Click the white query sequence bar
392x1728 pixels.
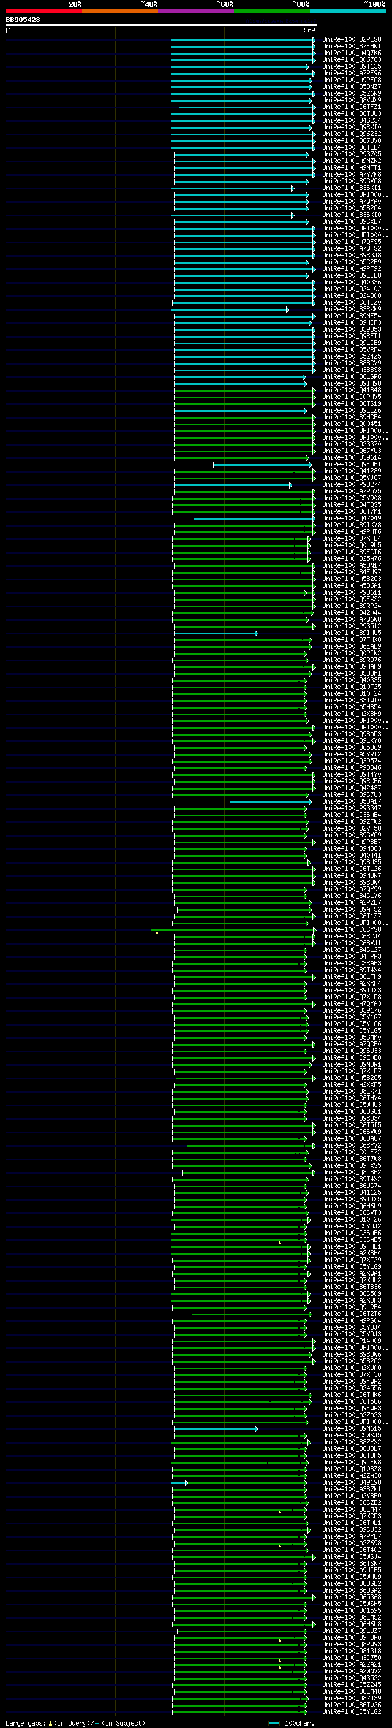point(162,25)
